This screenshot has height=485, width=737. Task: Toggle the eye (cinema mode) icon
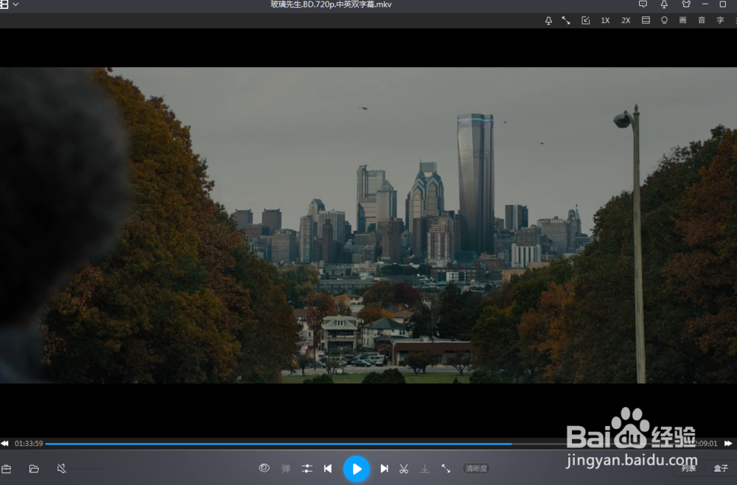pos(264,468)
